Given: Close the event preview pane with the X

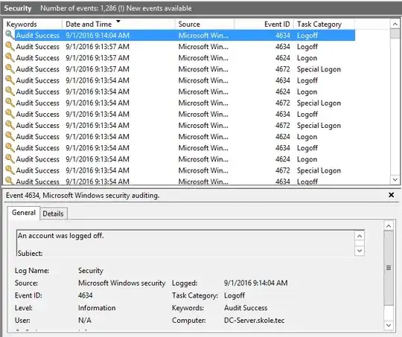Looking at the screenshot, I should tap(392, 195).
